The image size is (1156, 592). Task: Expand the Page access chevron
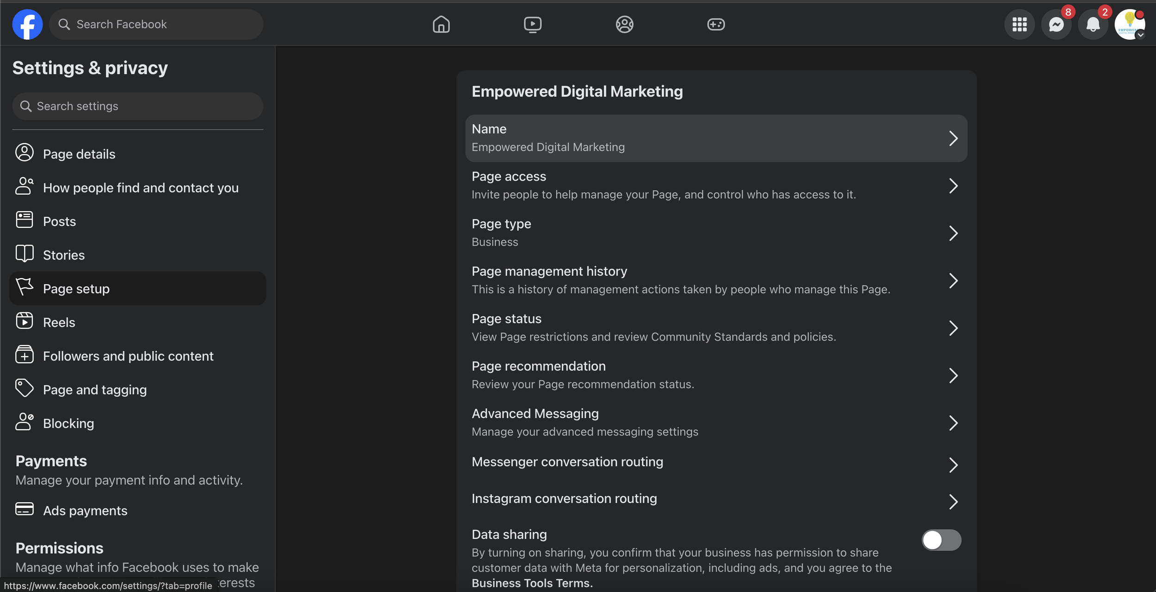[954, 186]
